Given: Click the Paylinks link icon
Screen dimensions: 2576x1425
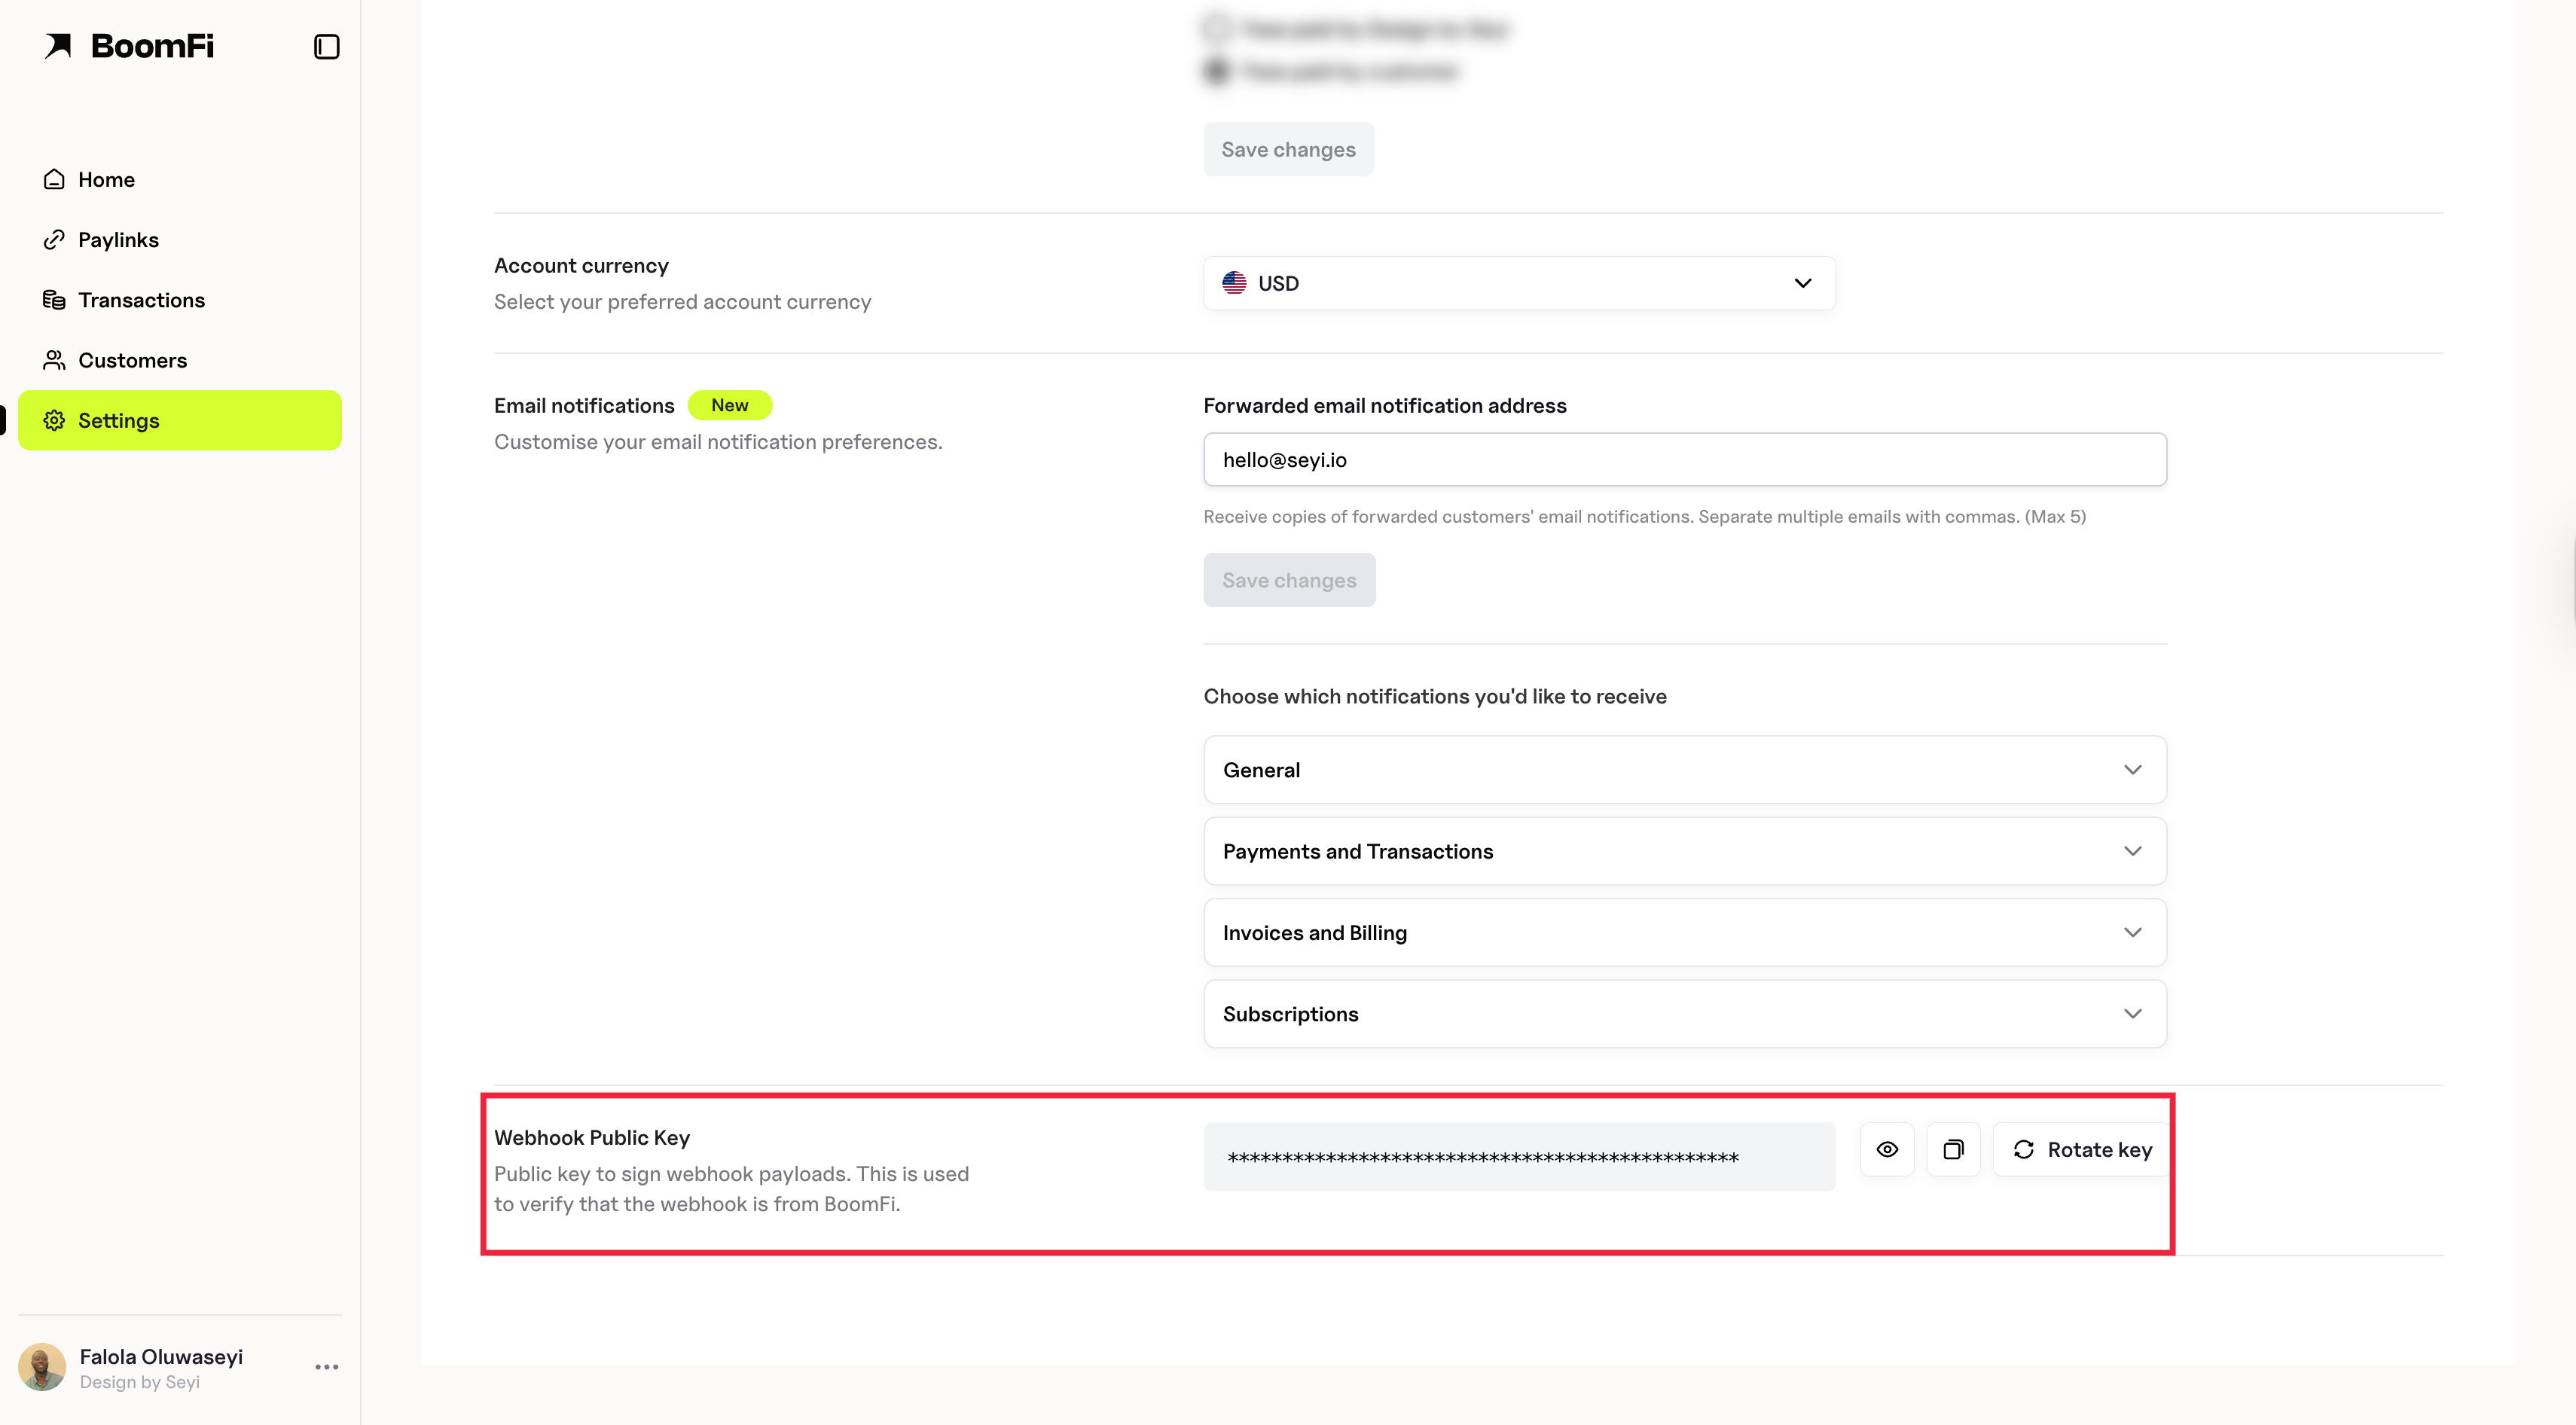Looking at the screenshot, I should (x=54, y=240).
